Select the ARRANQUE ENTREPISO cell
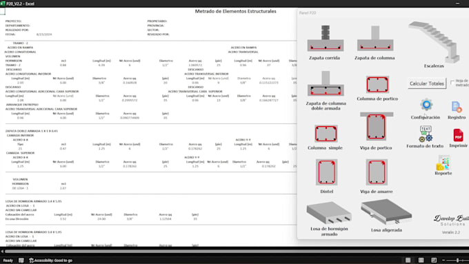The image size is (469, 264). click(22, 105)
